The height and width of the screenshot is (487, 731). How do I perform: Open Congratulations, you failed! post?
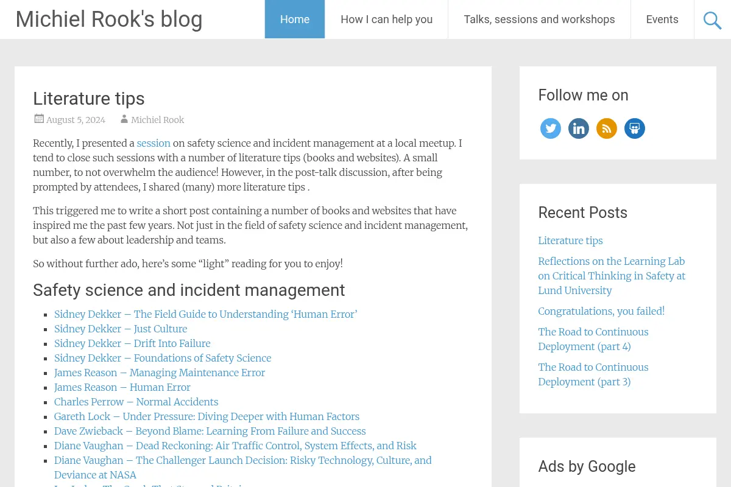coord(601,311)
